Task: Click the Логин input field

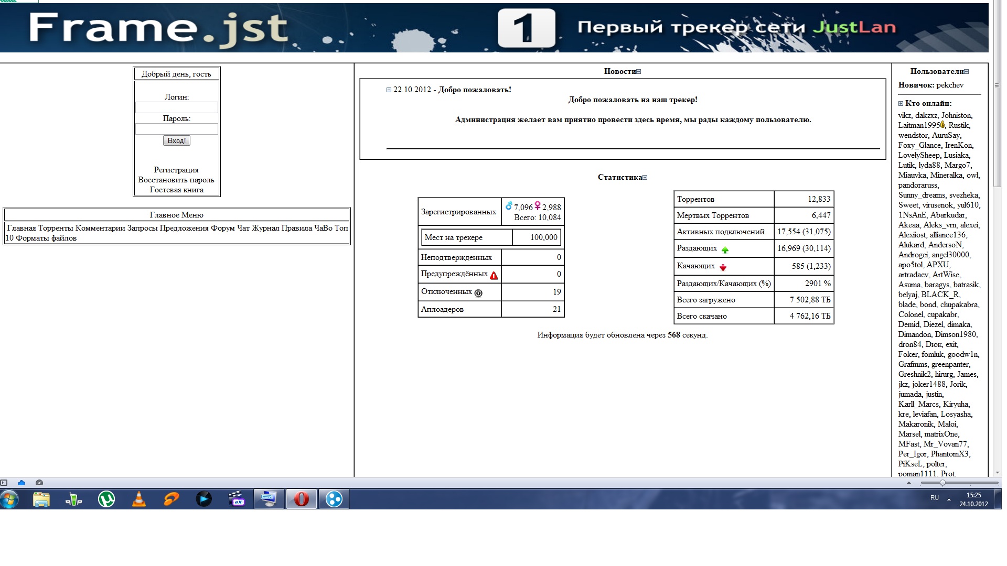Action: click(x=177, y=107)
